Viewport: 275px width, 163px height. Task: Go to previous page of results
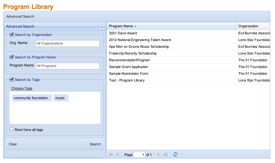[117, 155]
